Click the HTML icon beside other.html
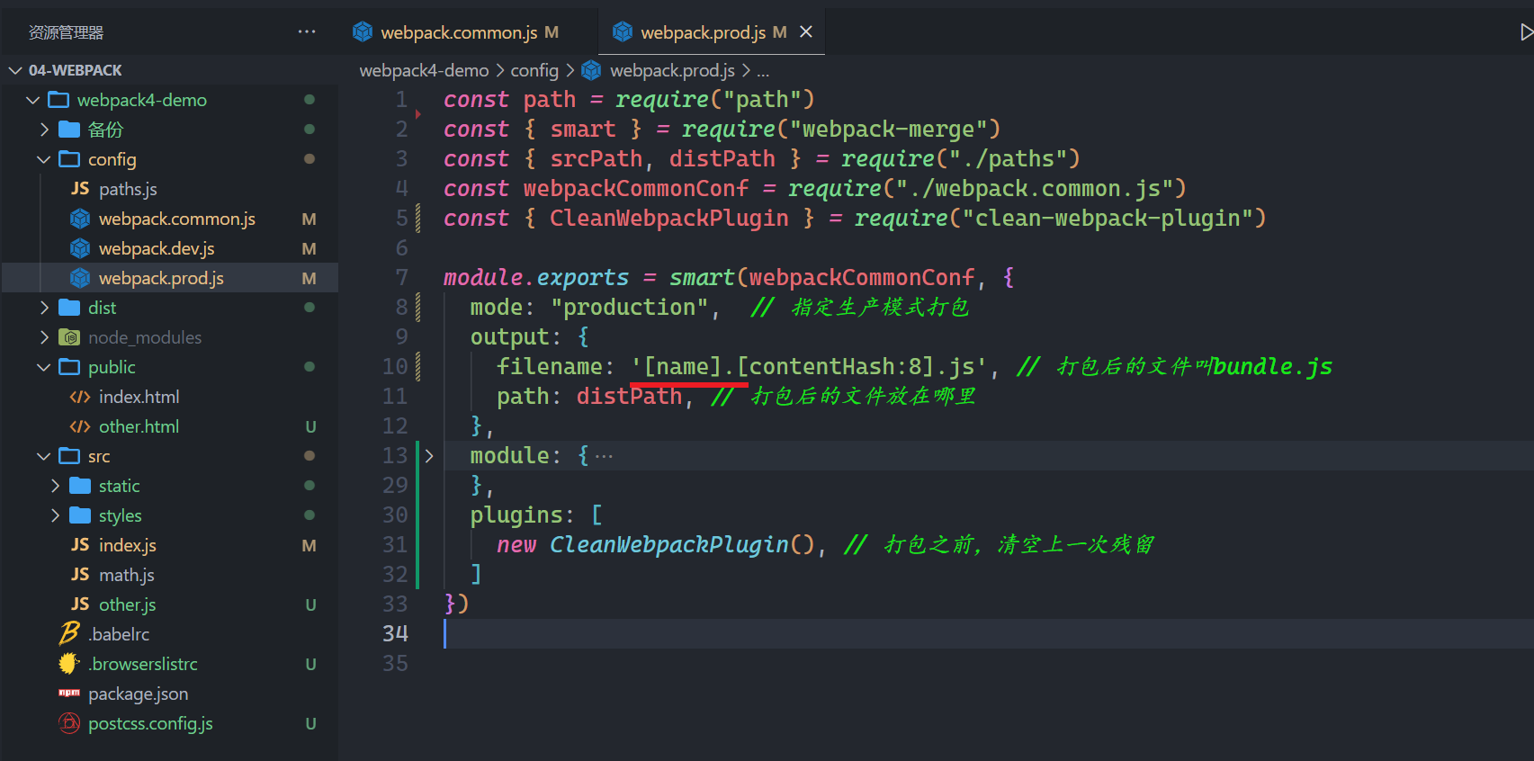This screenshot has width=1534, height=761. click(x=80, y=426)
